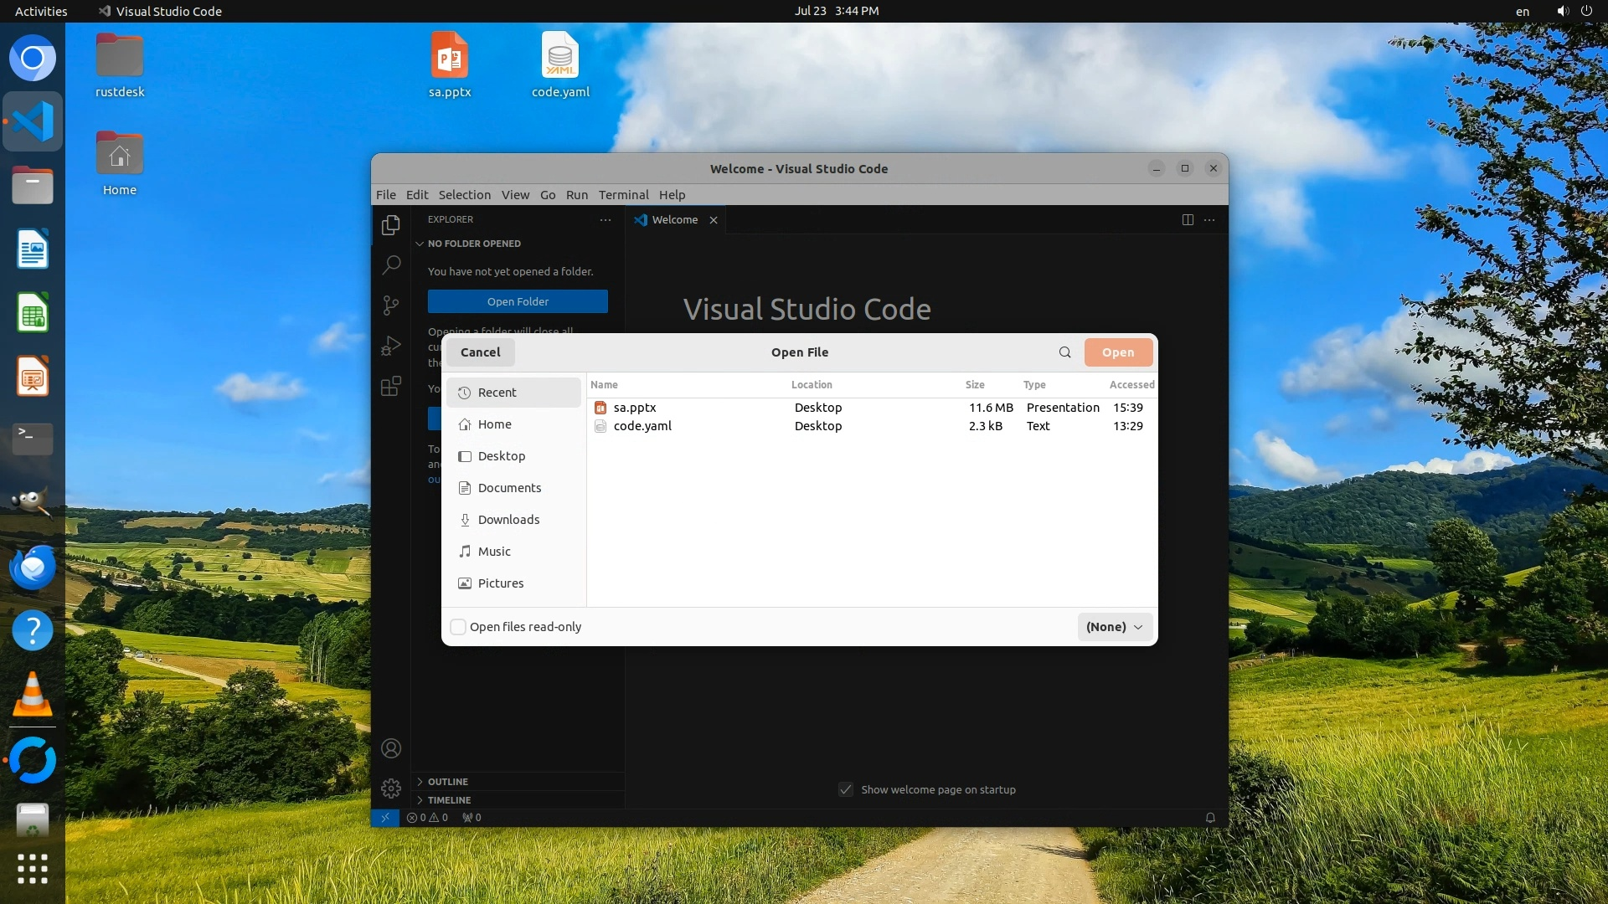This screenshot has height=904, width=1608.
Task: Open the Manage gear icon
Action: point(391,788)
